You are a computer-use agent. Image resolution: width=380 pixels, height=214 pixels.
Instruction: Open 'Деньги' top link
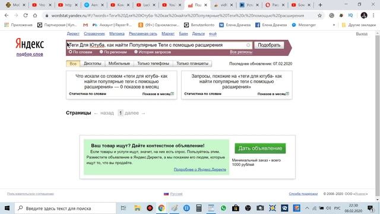click(198, 34)
